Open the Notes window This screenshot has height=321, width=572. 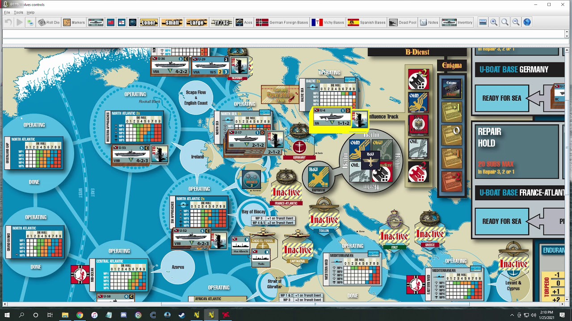(429, 22)
